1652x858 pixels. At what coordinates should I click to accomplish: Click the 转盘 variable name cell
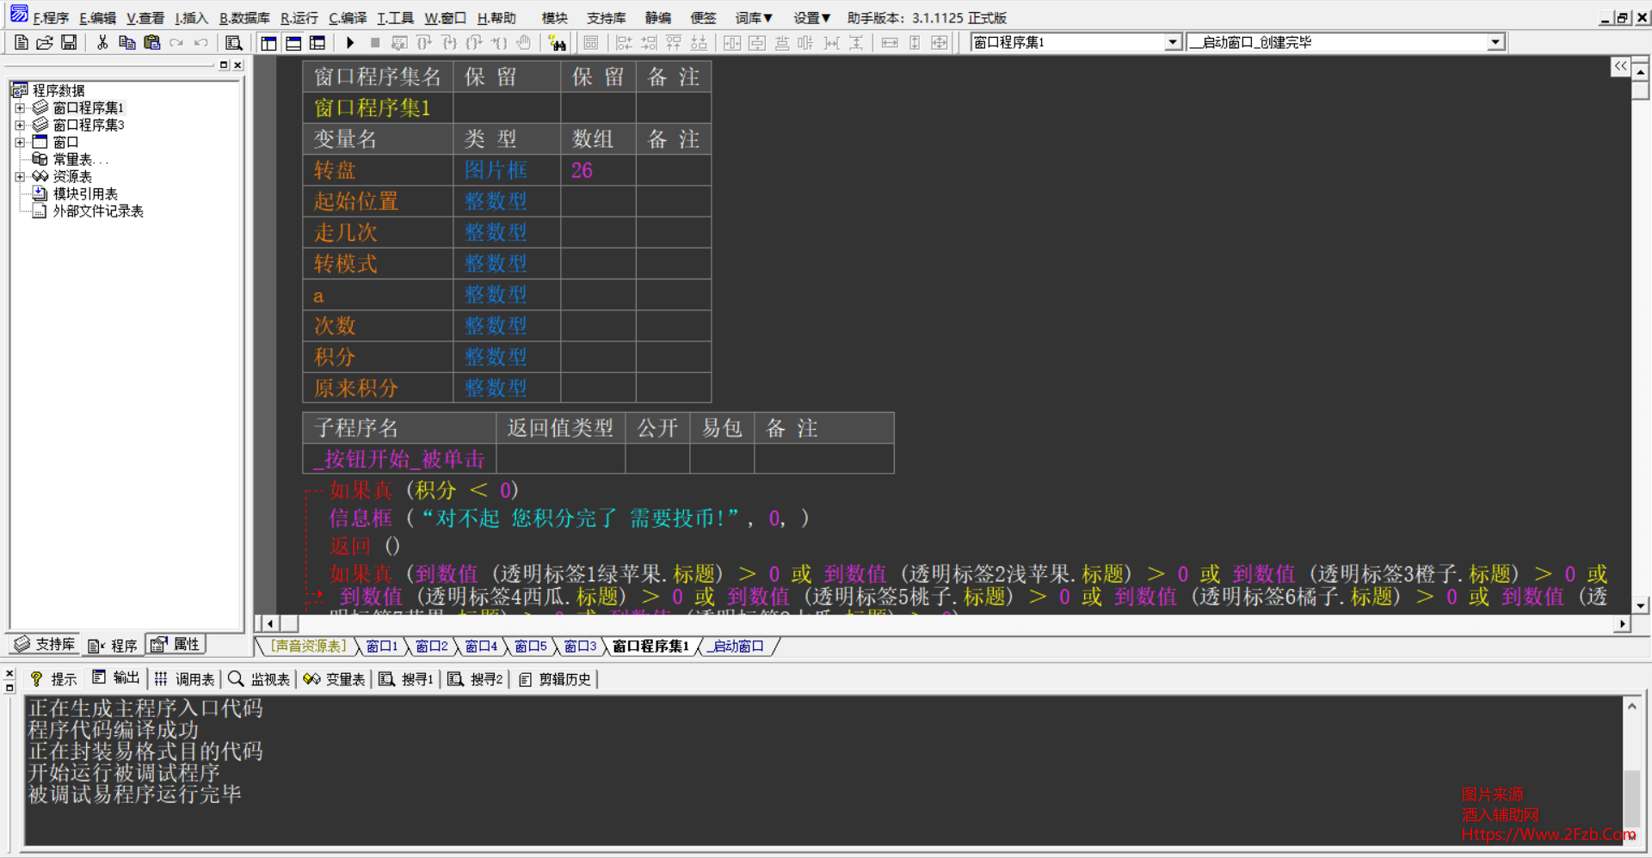[x=378, y=170]
